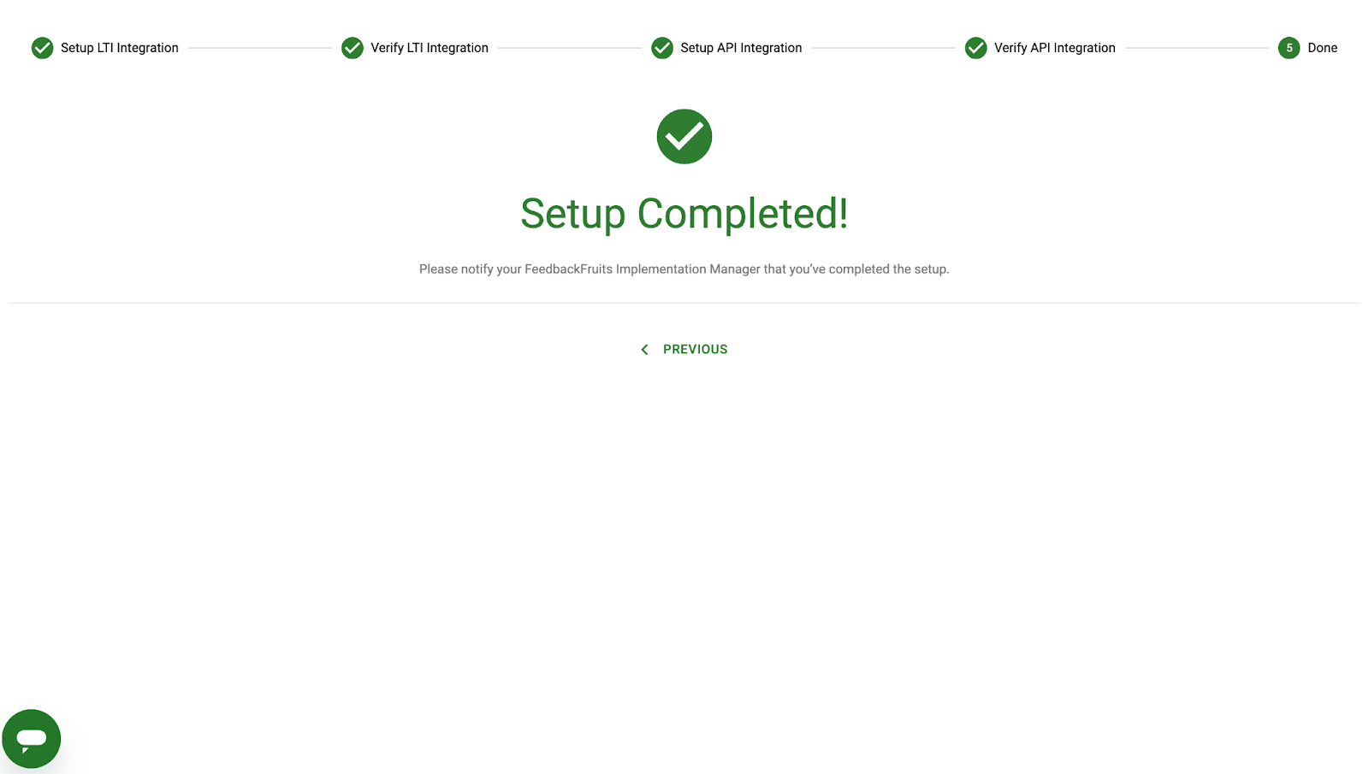Click the Setup API Integration checkmark icon

[x=662, y=48]
